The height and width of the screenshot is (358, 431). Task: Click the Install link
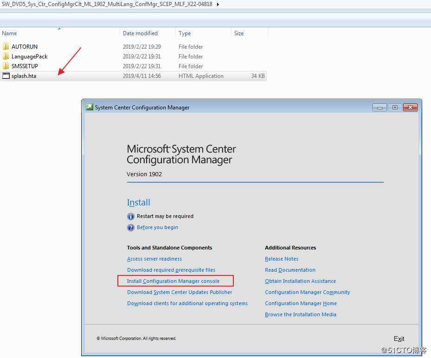[139, 203]
